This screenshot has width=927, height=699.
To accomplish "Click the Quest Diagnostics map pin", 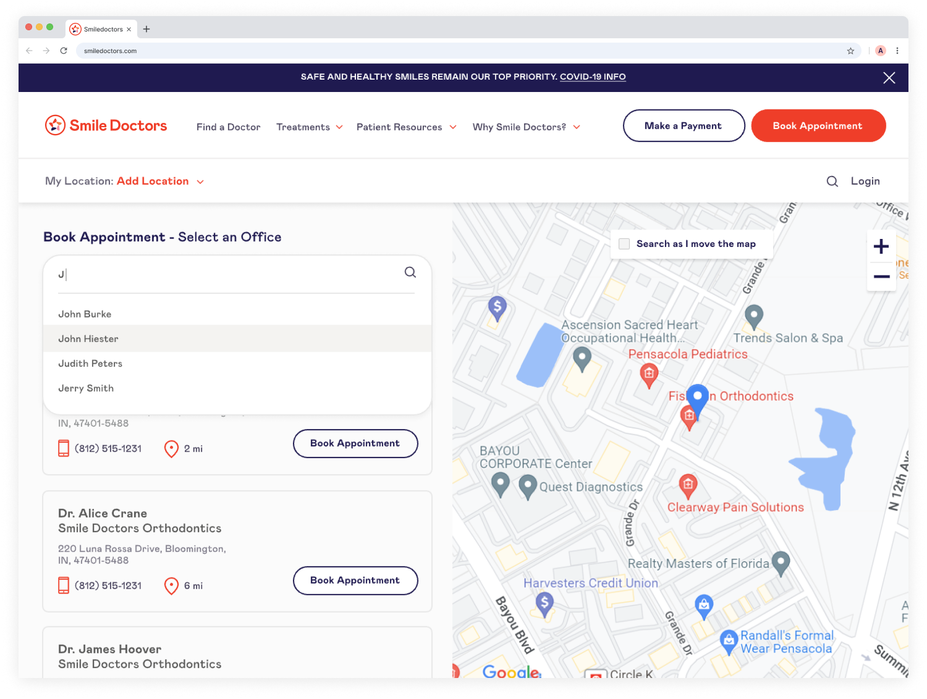I will [x=527, y=488].
